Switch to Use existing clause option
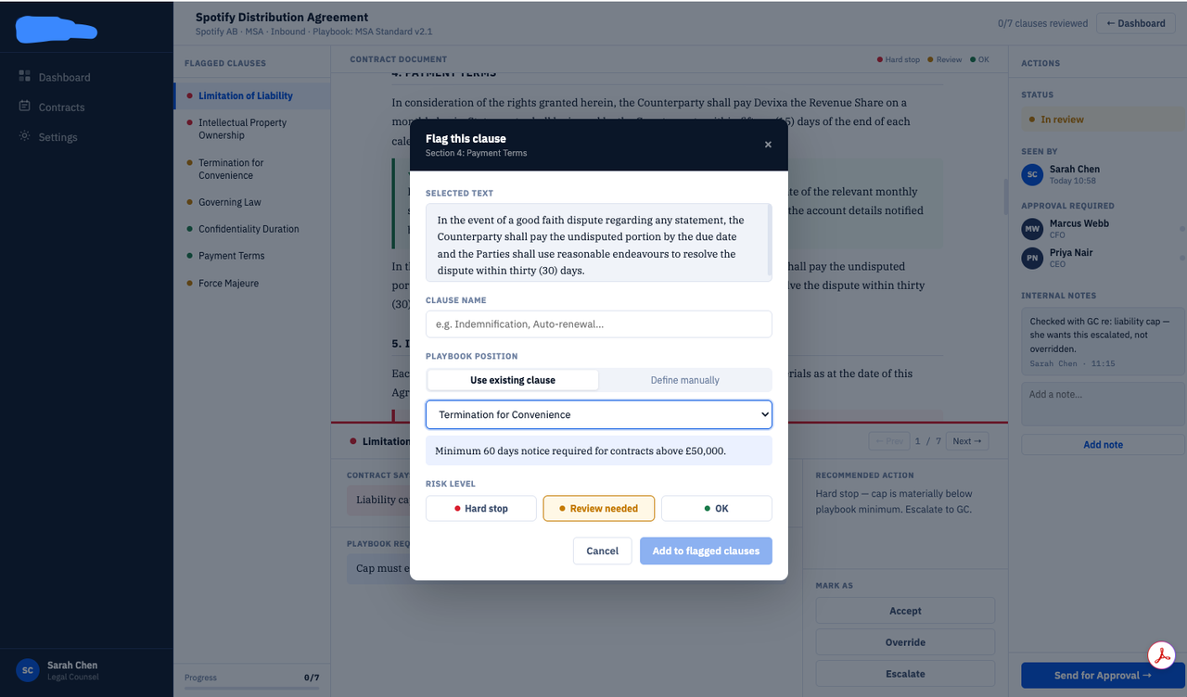This screenshot has width=1187, height=697. coord(513,380)
